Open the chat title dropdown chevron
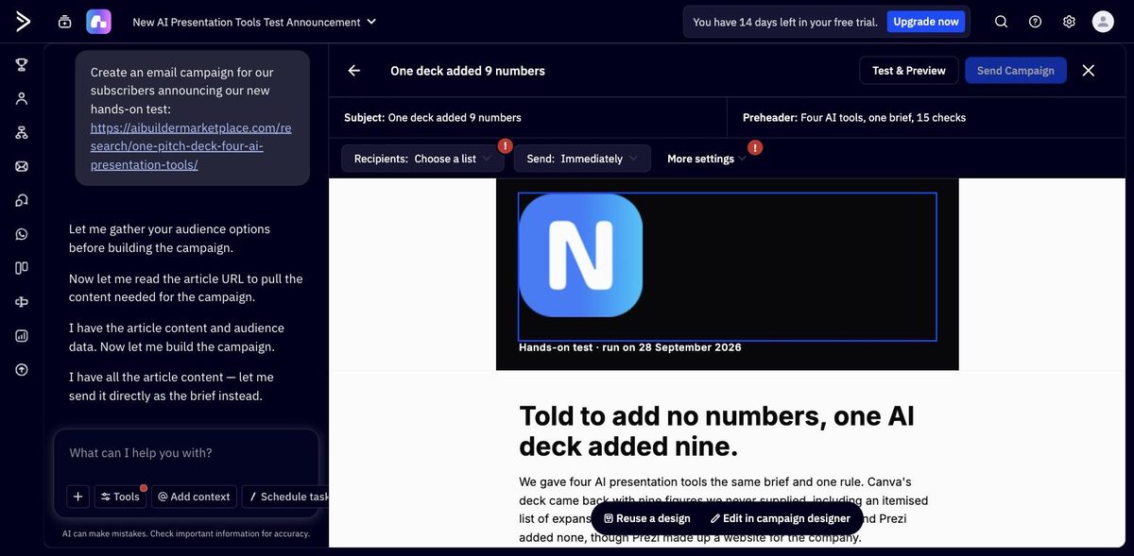1134x556 pixels. point(371,21)
